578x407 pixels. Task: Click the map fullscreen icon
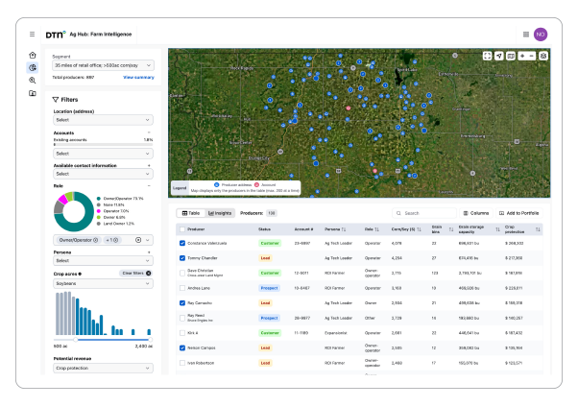click(x=488, y=56)
